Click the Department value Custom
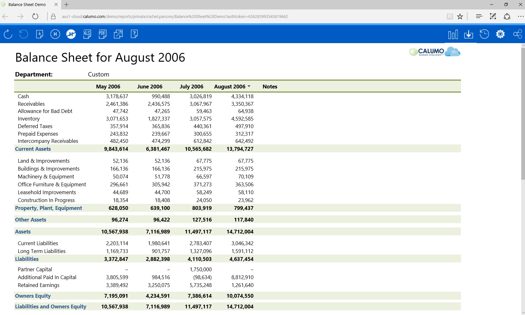The height and width of the screenshot is (315, 525). click(98, 74)
